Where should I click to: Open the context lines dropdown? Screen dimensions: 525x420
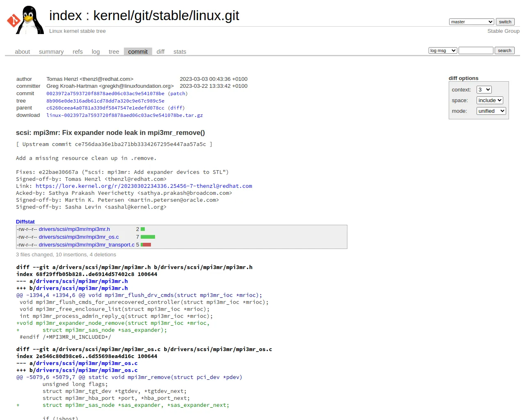coord(484,89)
